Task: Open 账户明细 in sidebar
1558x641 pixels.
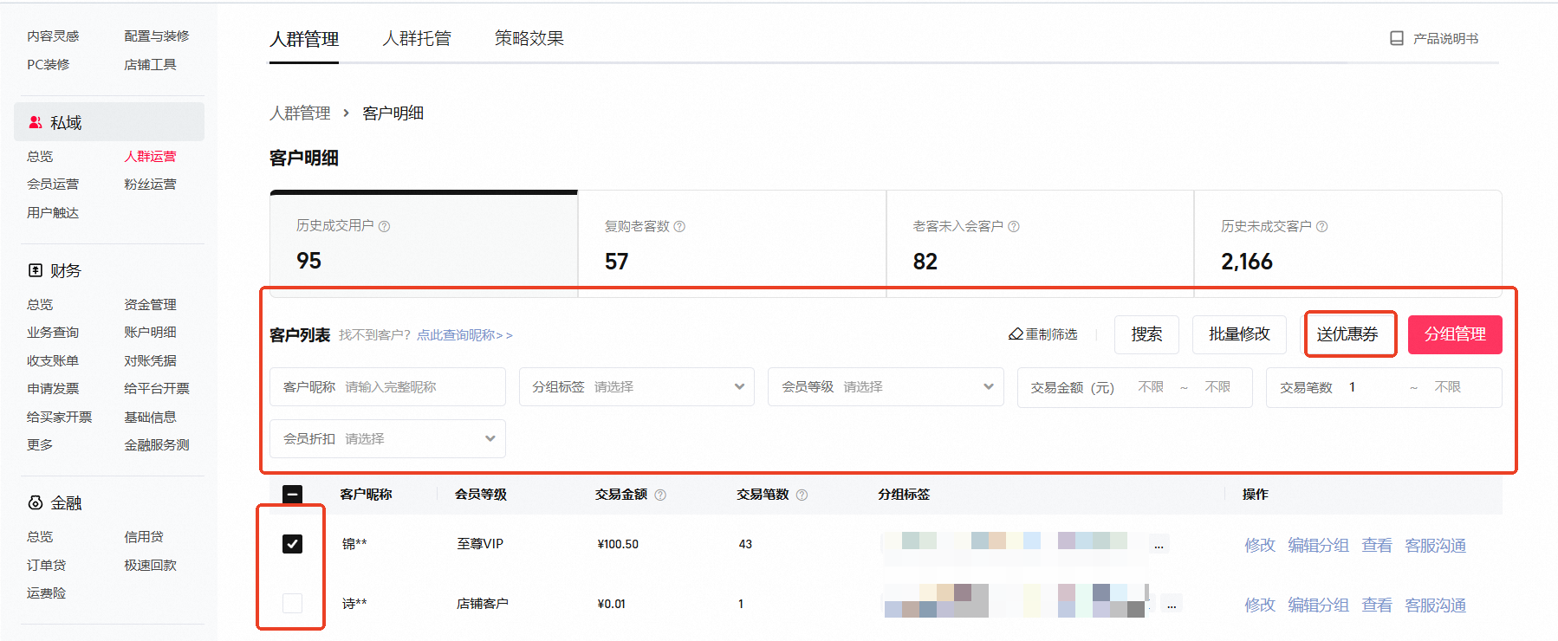Action: tap(150, 332)
